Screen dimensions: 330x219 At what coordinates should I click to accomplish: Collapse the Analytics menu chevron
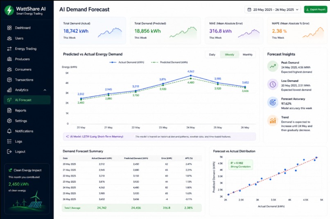[x=45, y=90]
